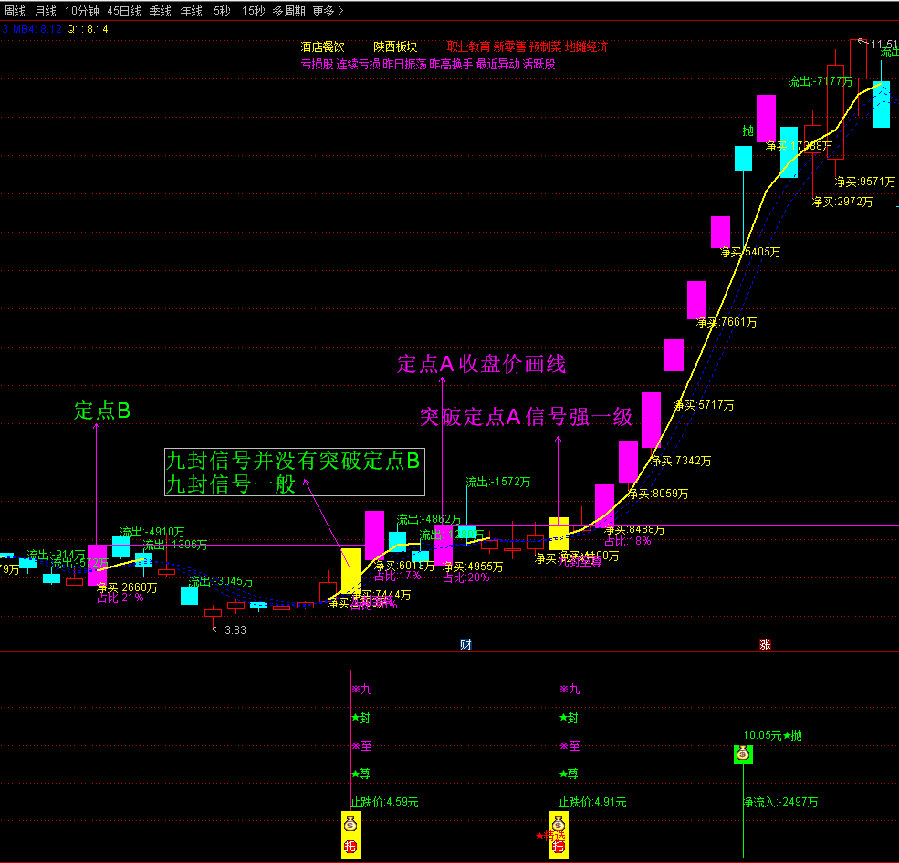
Task: Select the 45日线 period tab
Action: 124,11
